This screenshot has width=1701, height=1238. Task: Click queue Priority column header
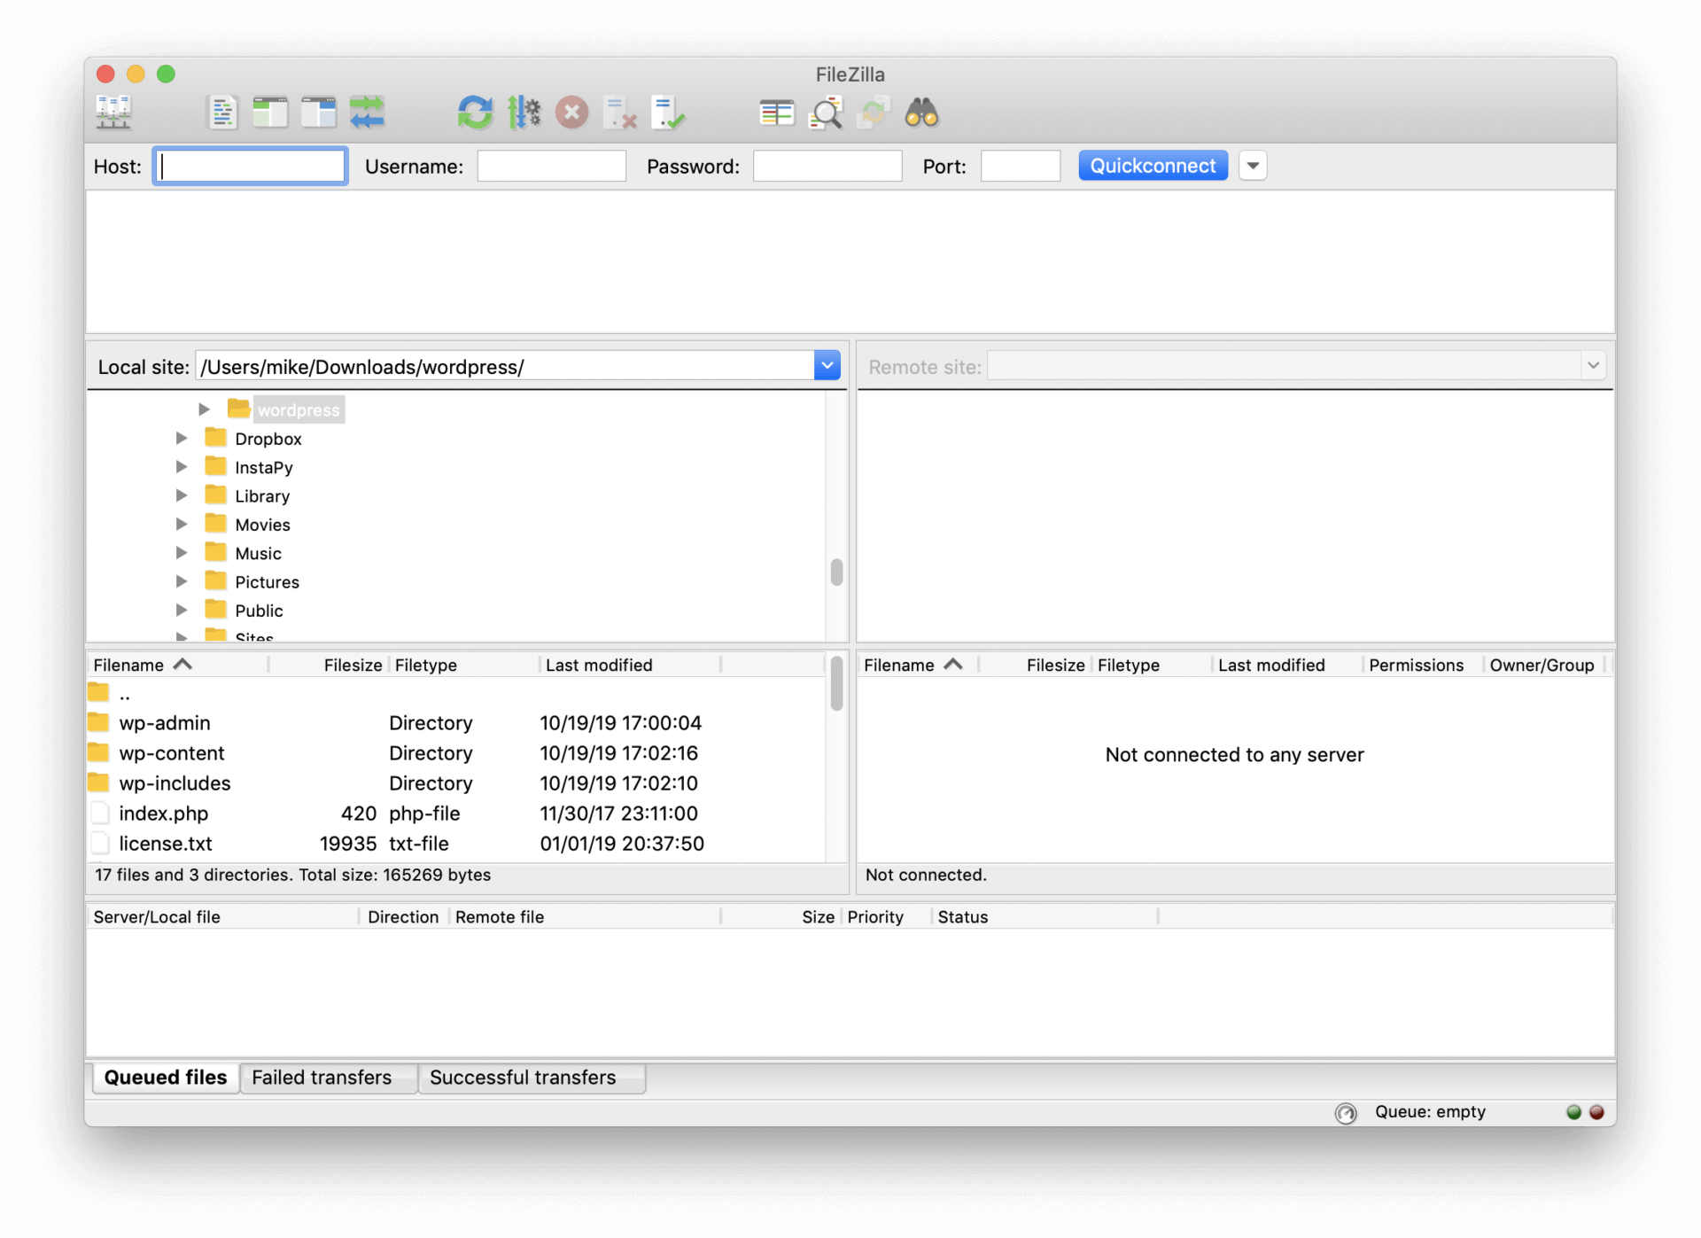886,917
